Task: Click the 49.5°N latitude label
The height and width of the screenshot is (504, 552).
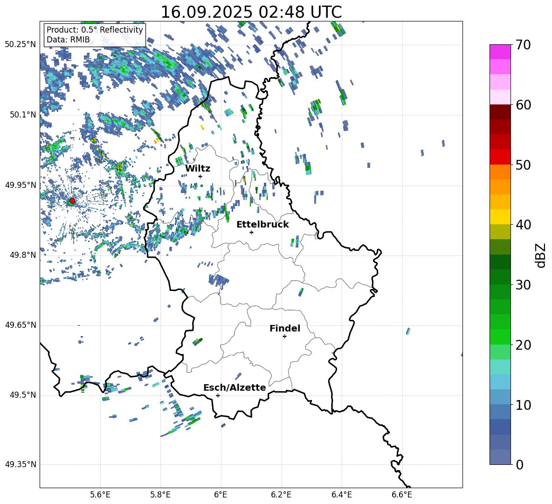Action: tap(23, 395)
